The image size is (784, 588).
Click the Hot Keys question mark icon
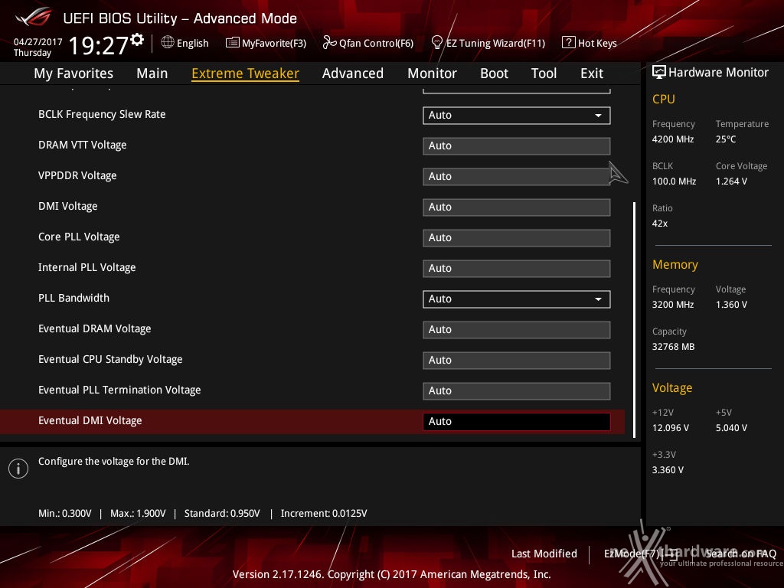(x=569, y=43)
